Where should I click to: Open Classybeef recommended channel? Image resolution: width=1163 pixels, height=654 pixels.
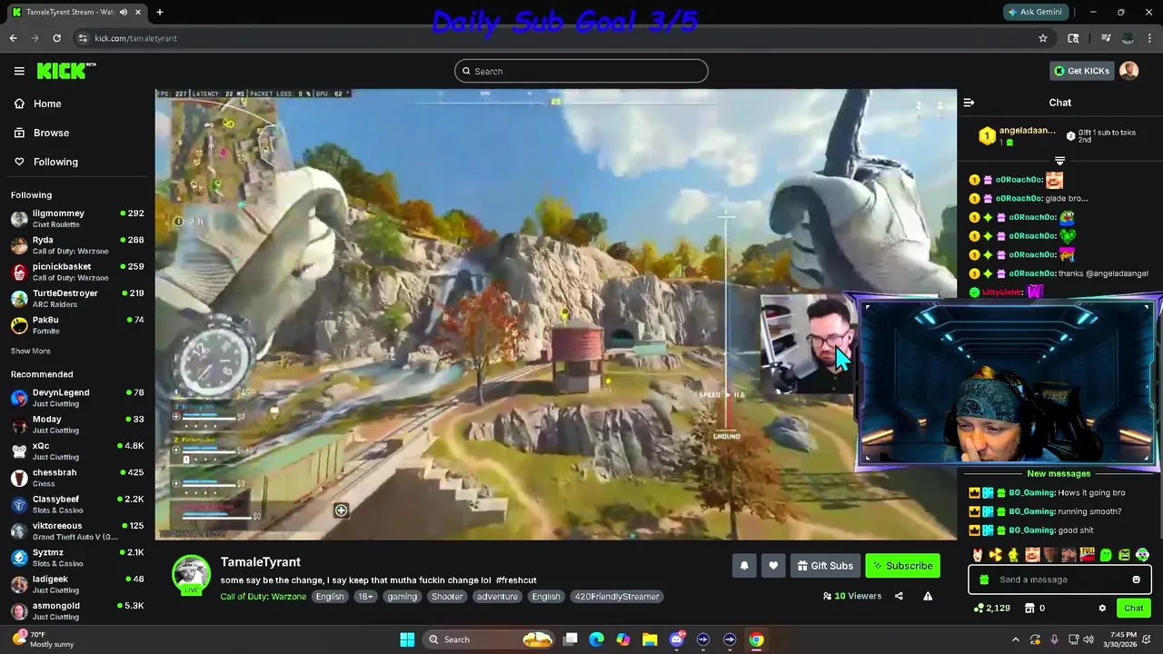pos(77,504)
